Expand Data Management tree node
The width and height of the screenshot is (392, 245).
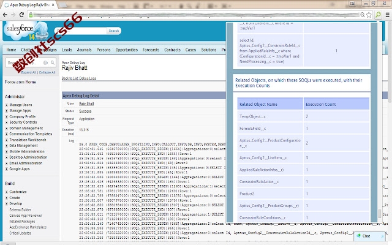click(7, 146)
